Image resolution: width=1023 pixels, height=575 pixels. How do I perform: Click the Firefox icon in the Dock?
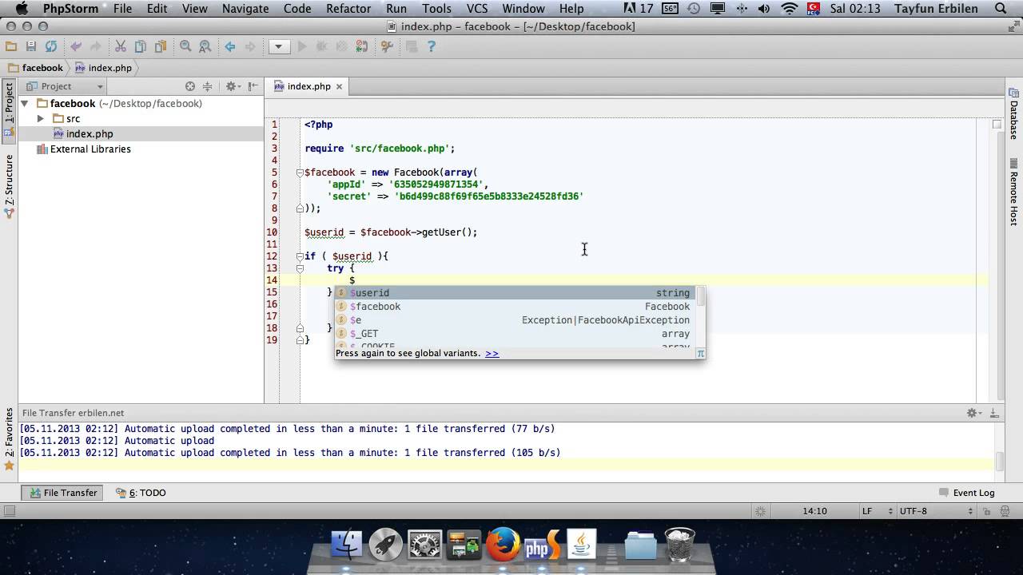point(503,545)
